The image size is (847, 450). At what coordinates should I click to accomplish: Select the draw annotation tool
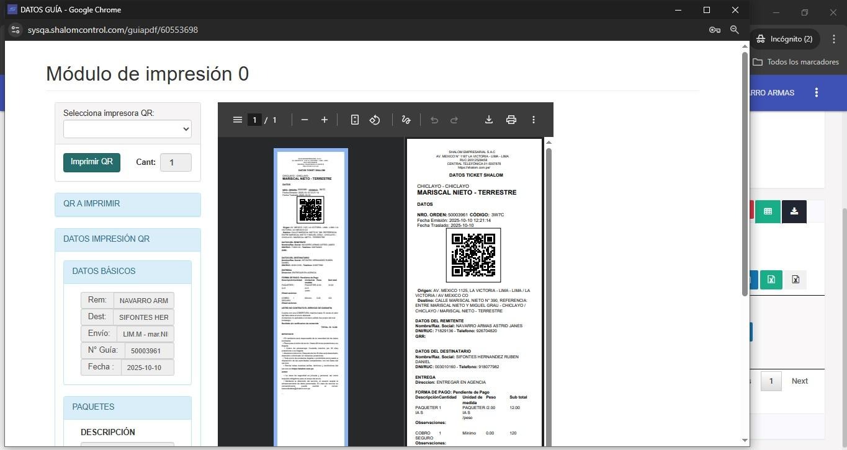click(x=406, y=120)
